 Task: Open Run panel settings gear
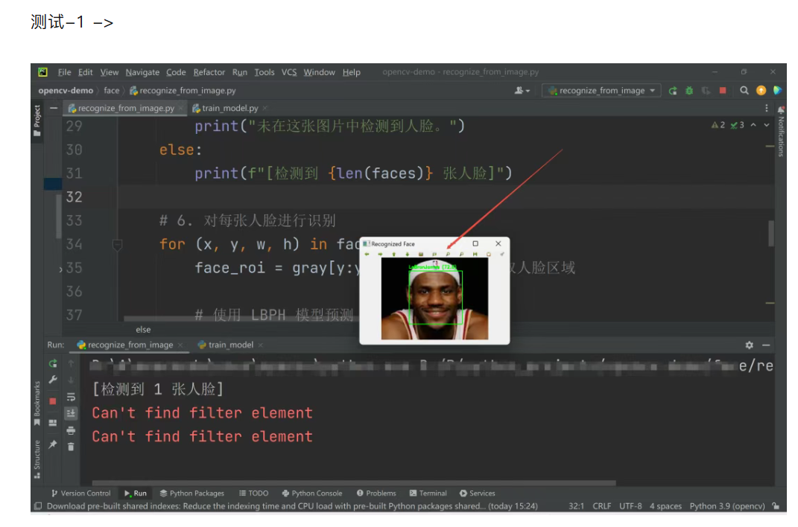pyautogui.click(x=749, y=345)
